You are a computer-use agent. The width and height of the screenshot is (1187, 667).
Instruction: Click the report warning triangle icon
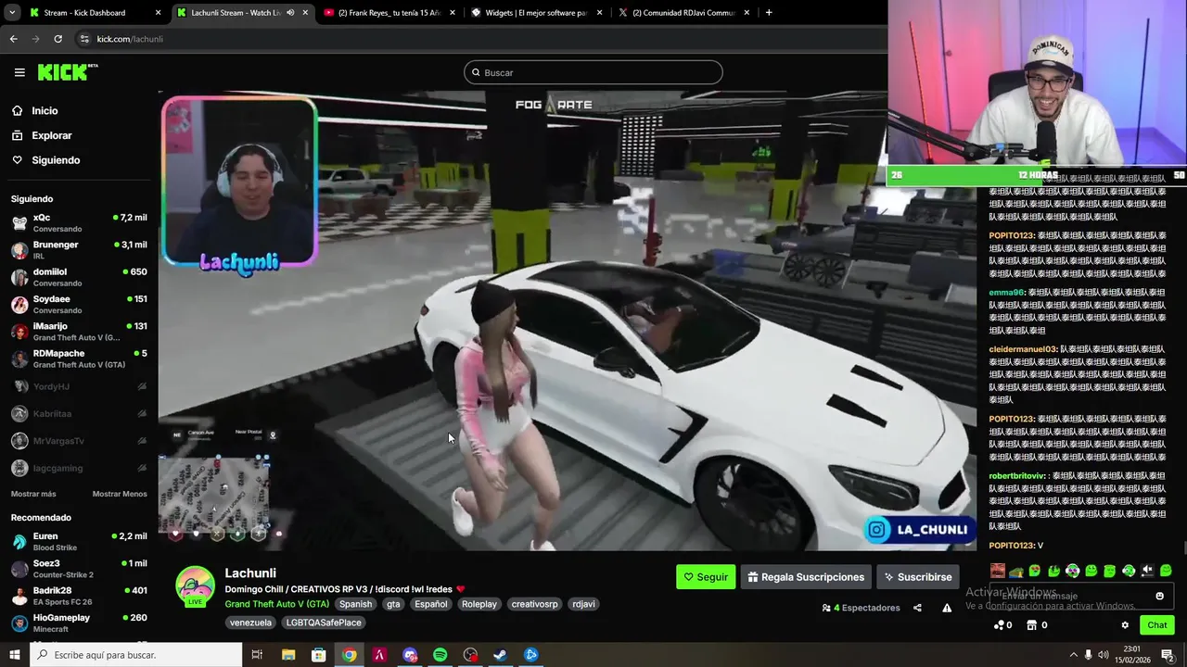tap(947, 608)
